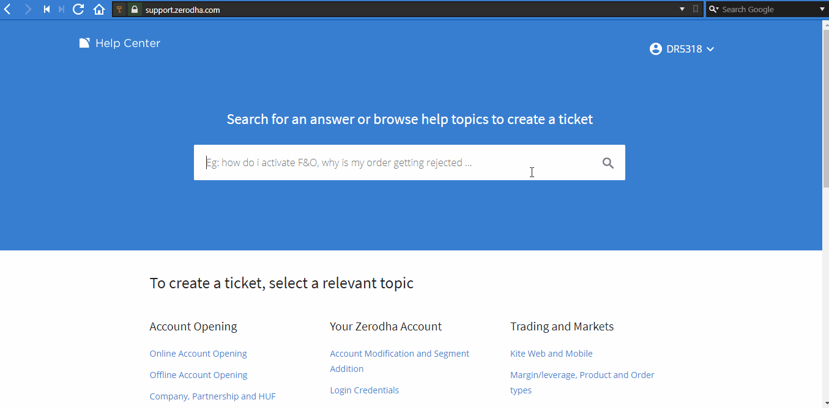Viewport: 829px width, 408px height.
Task: Go to the browser home page icon
Action: 99,9
